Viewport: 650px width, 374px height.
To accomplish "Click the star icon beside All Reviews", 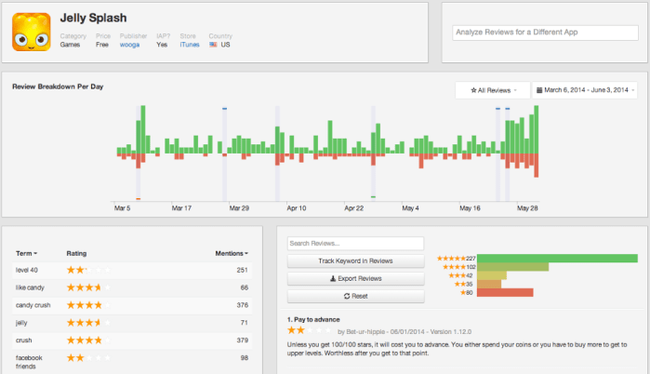I will 473,90.
